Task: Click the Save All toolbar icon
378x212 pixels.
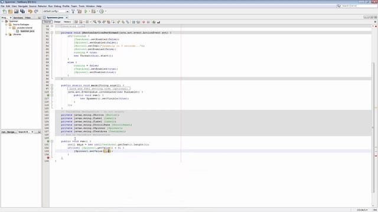Action: point(22,11)
